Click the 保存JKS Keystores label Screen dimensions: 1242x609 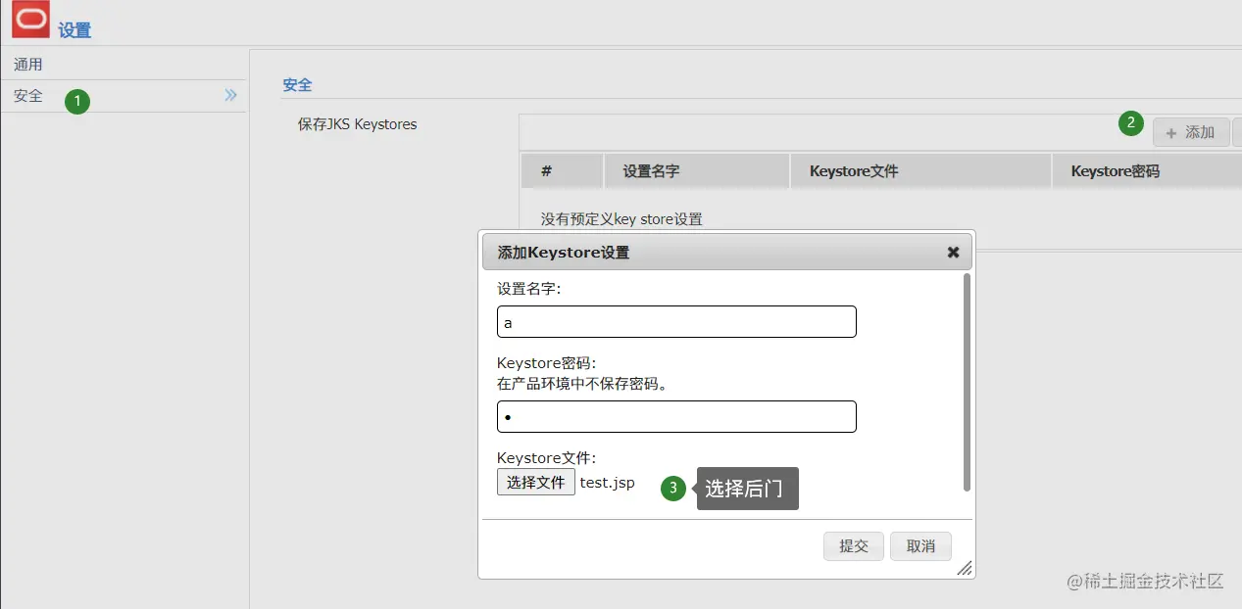click(x=357, y=124)
